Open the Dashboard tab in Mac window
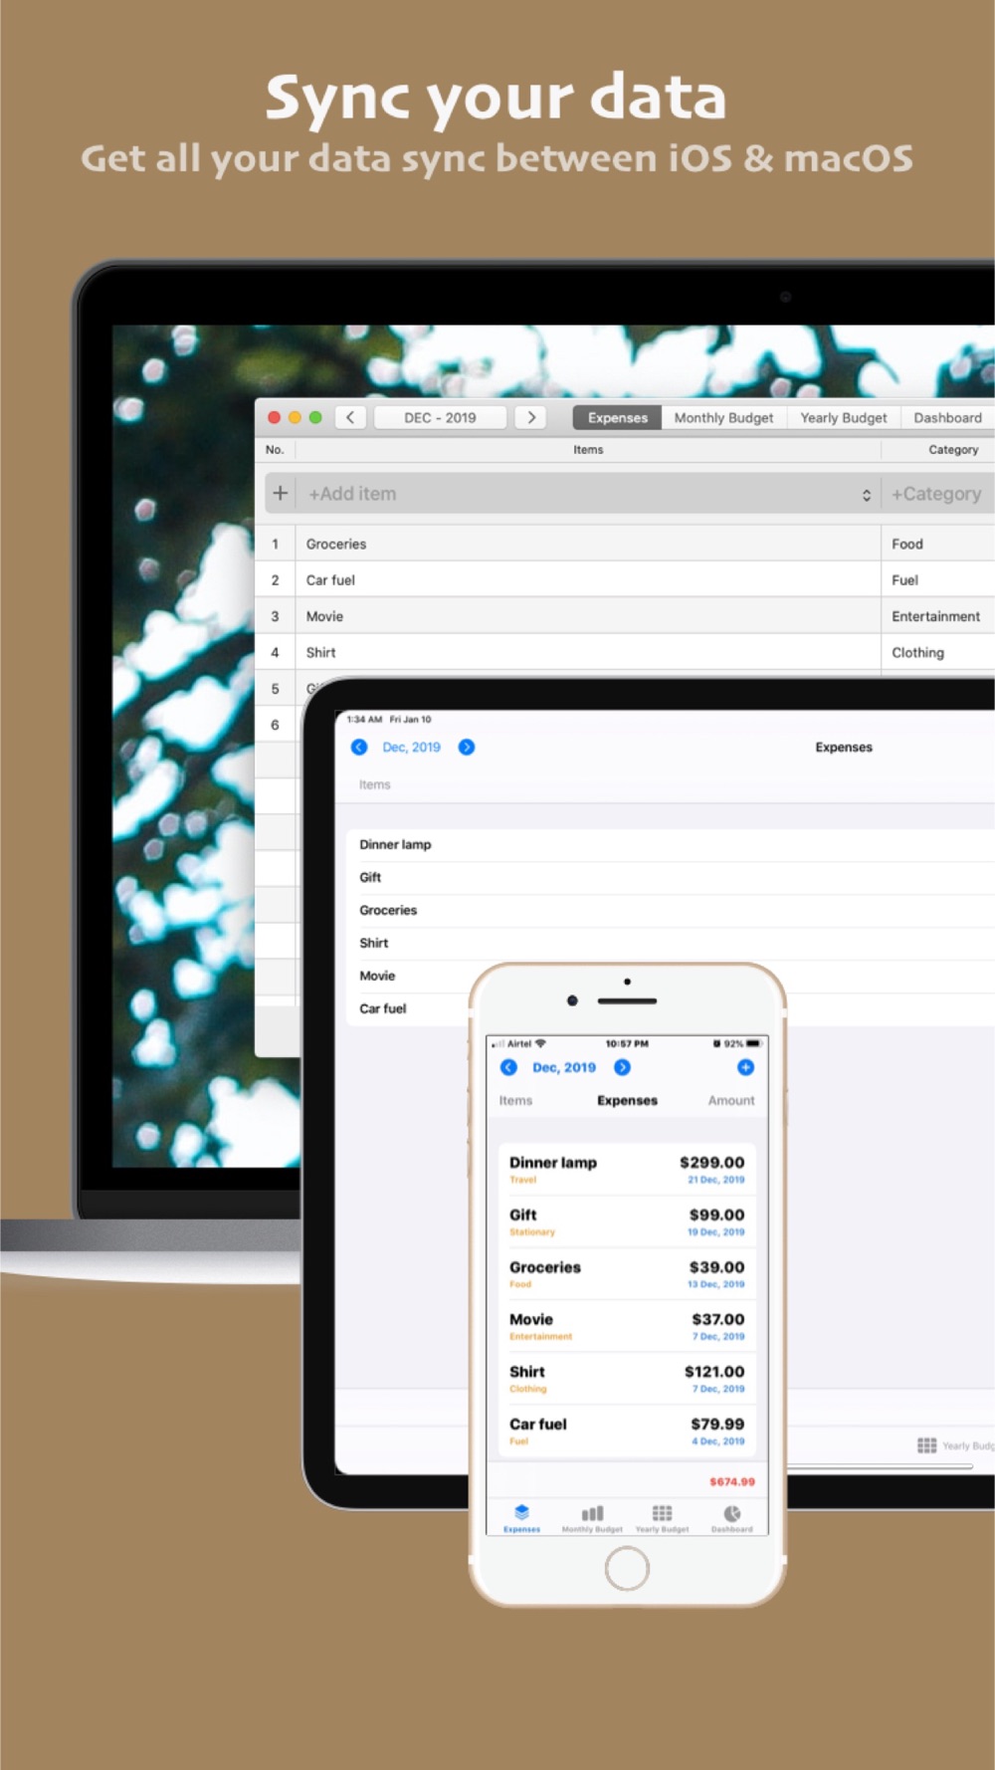Image resolution: width=995 pixels, height=1770 pixels. pos(947,417)
